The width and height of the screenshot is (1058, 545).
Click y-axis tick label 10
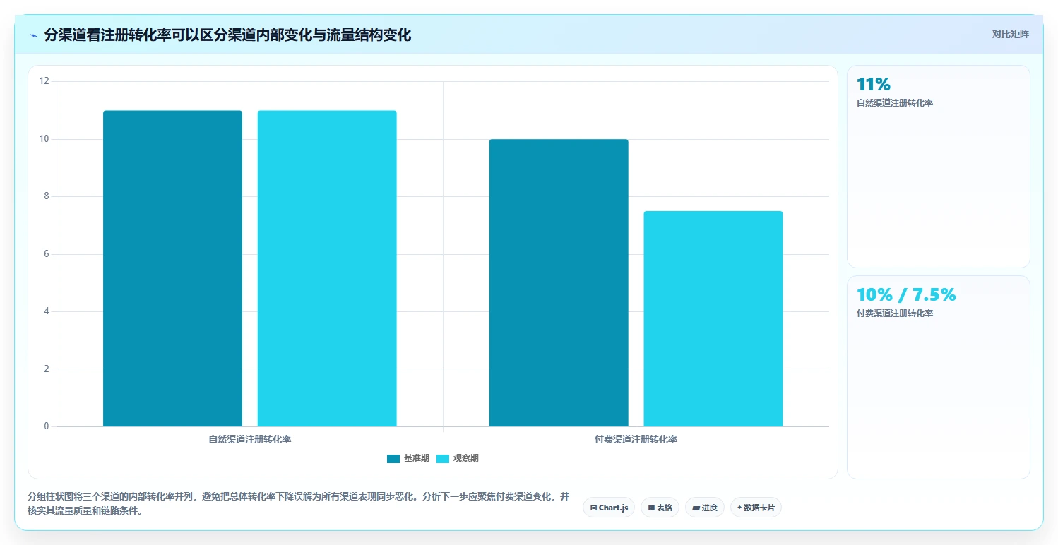click(x=44, y=139)
